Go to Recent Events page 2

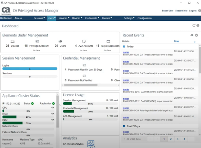[171, 139]
